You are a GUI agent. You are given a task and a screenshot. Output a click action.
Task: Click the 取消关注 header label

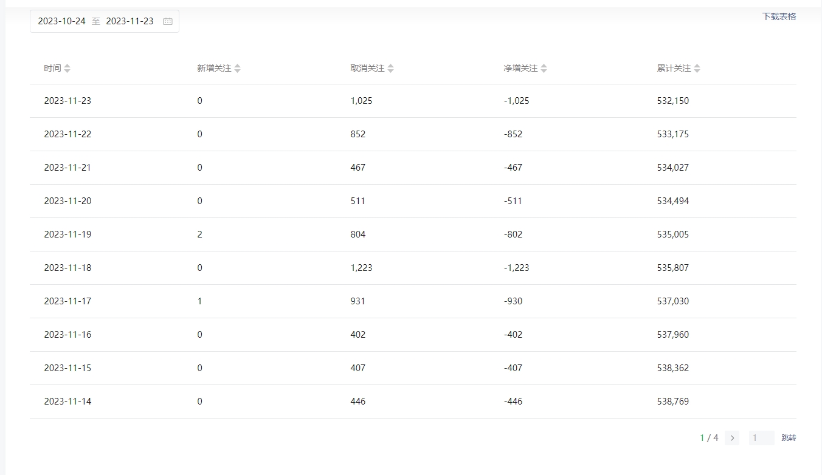(367, 68)
